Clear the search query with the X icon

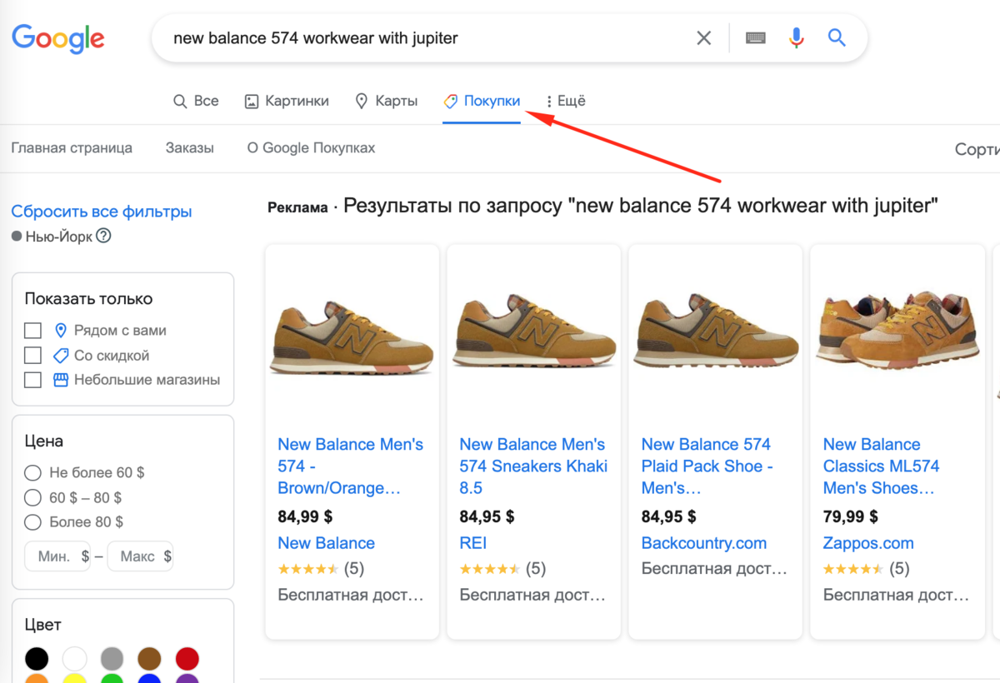pyautogui.click(x=704, y=37)
